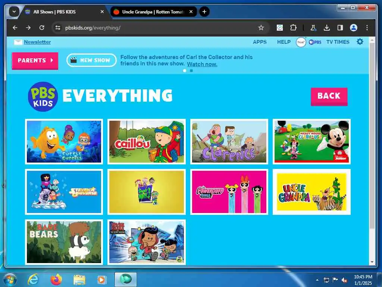
Task: Click the NEW SHOW pill button
Action: (91, 60)
